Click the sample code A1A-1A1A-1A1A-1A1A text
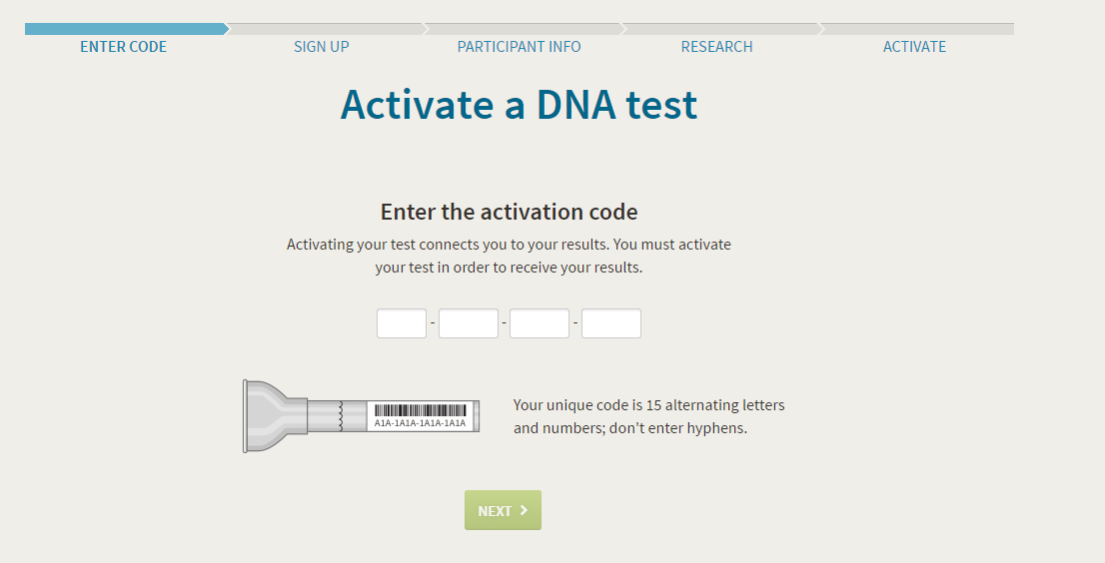The height and width of the screenshot is (563, 1105). click(x=420, y=423)
